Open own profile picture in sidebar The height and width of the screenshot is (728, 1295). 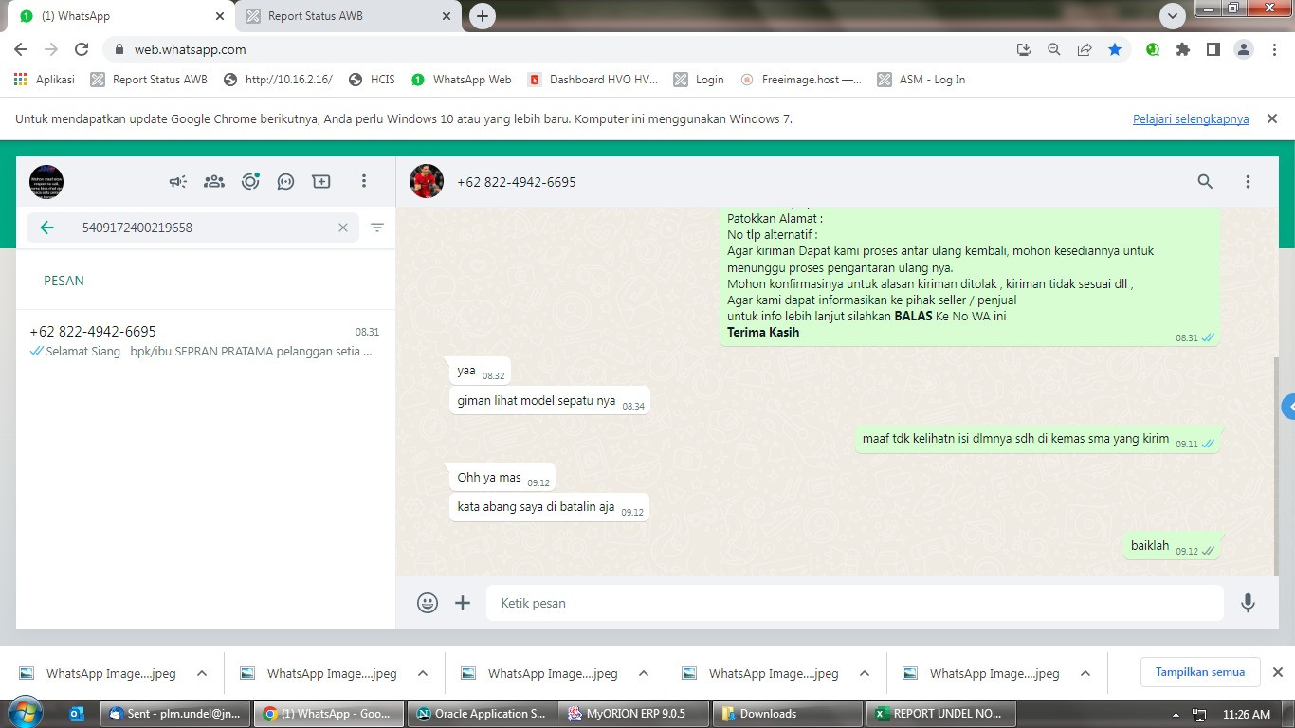point(46,181)
